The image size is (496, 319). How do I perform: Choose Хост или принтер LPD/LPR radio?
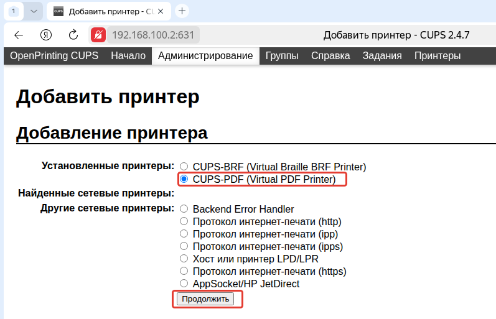(x=184, y=259)
